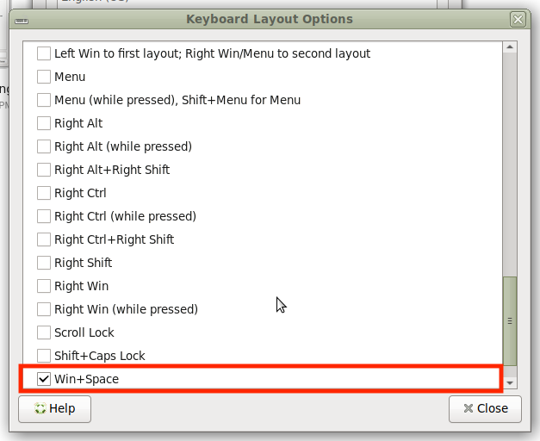Tick the Right Alt+Right Shift checkbox
The image size is (540, 441).
pos(44,170)
